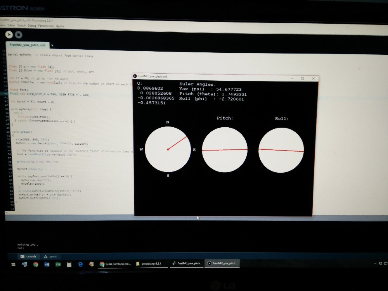Viewport: 388px width, 291px height.
Task: Select the running sketch taskbar item
Action: pyautogui.click(x=222, y=263)
